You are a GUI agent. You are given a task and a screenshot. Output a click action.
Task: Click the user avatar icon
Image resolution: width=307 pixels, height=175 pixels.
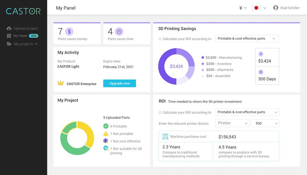point(275,8)
